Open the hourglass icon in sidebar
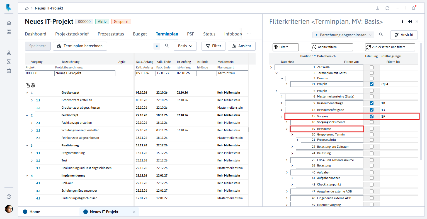 point(9,62)
